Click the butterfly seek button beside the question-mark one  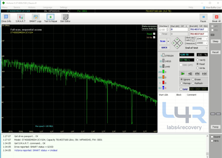pos(204,74)
